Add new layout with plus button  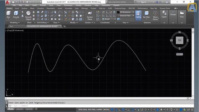click(x=36, y=109)
